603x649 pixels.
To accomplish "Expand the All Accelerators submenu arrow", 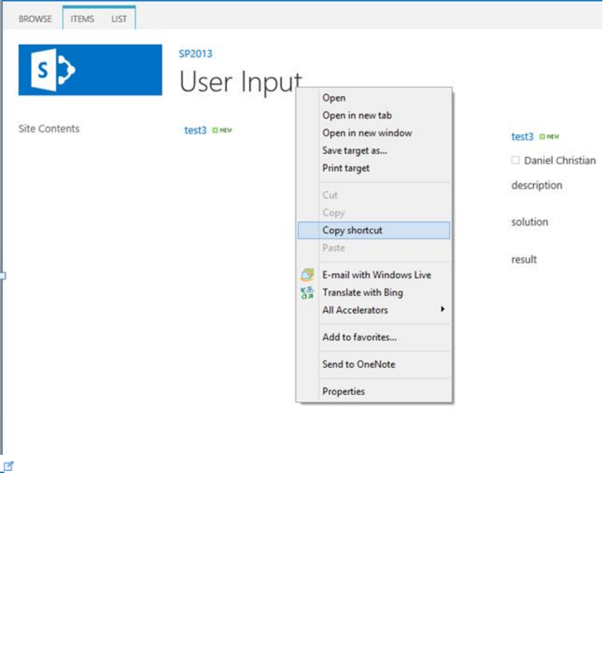I will [x=442, y=309].
